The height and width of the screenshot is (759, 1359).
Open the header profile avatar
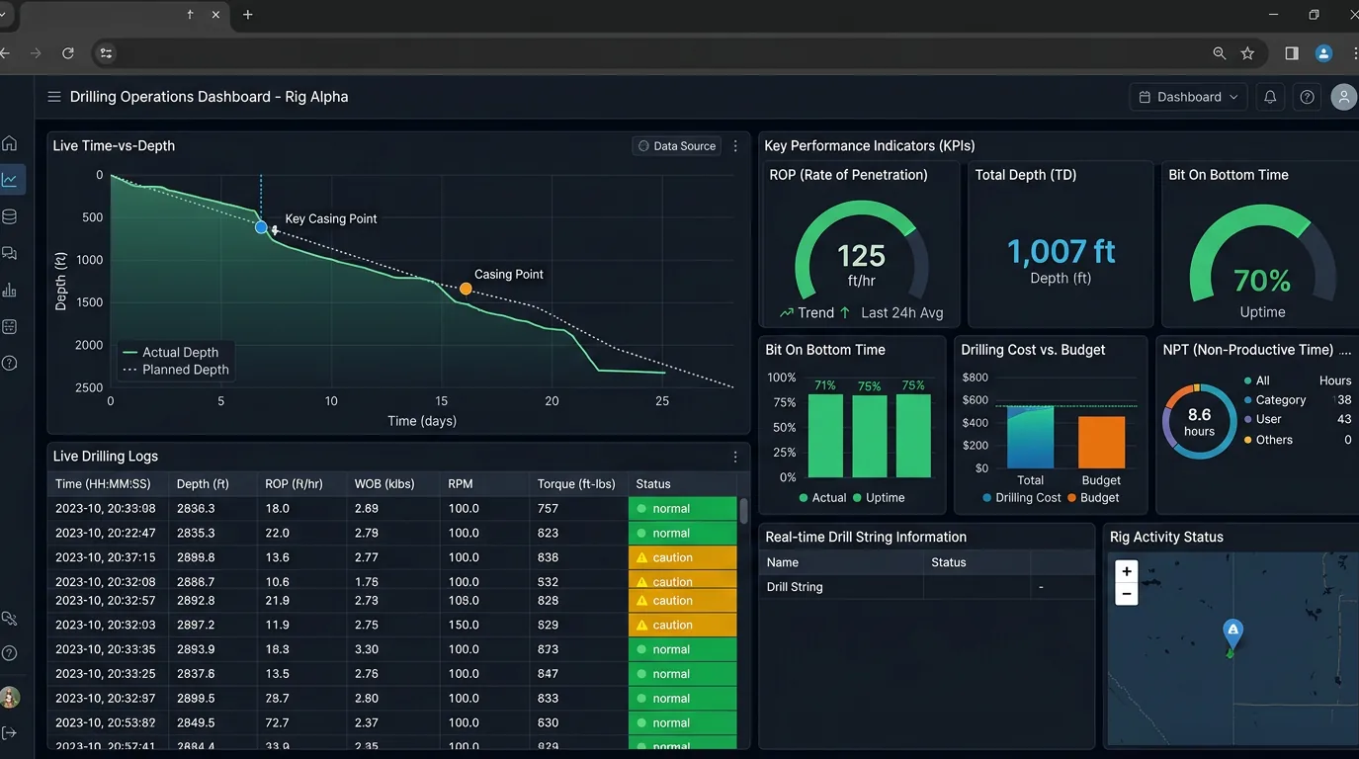coord(1343,97)
